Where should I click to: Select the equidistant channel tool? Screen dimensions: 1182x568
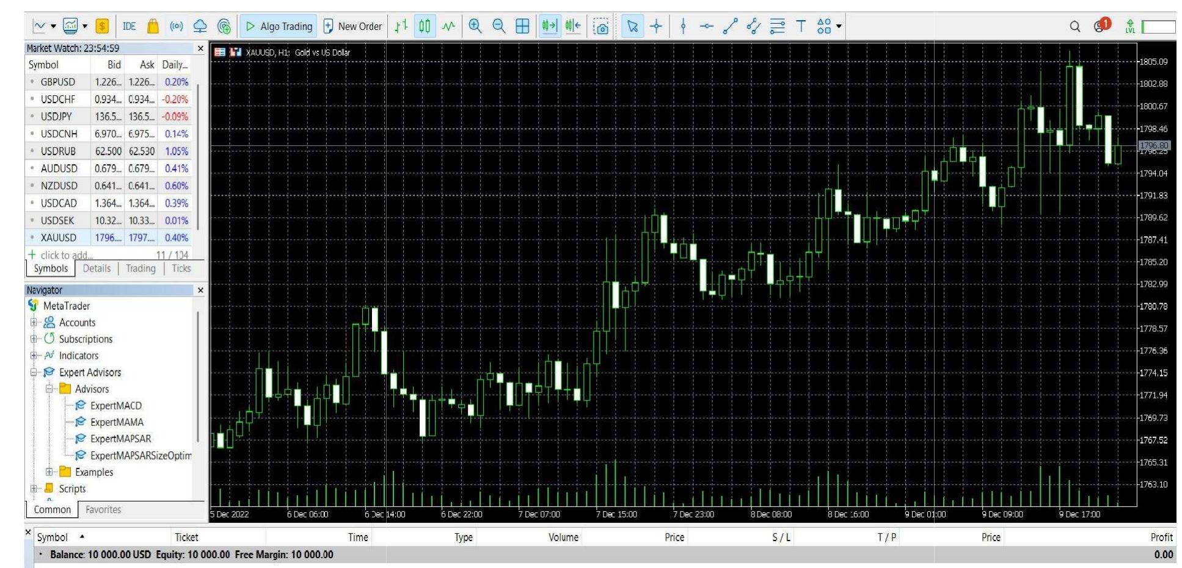tap(754, 26)
